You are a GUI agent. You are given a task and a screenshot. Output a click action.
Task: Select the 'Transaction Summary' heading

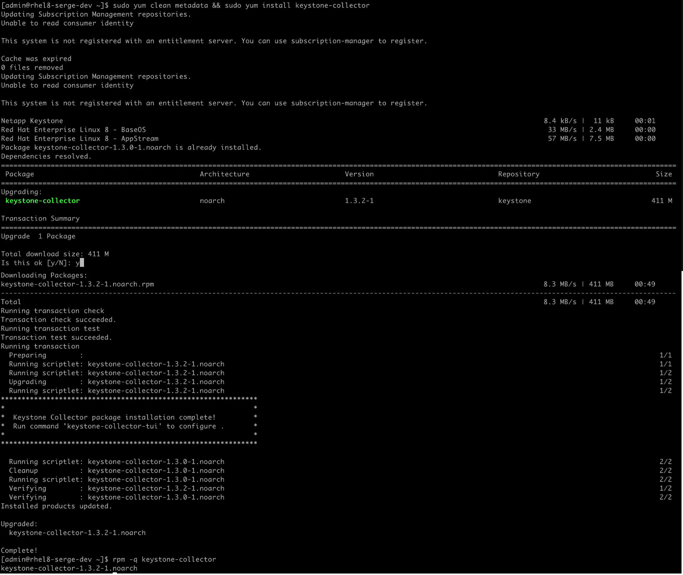(40, 219)
